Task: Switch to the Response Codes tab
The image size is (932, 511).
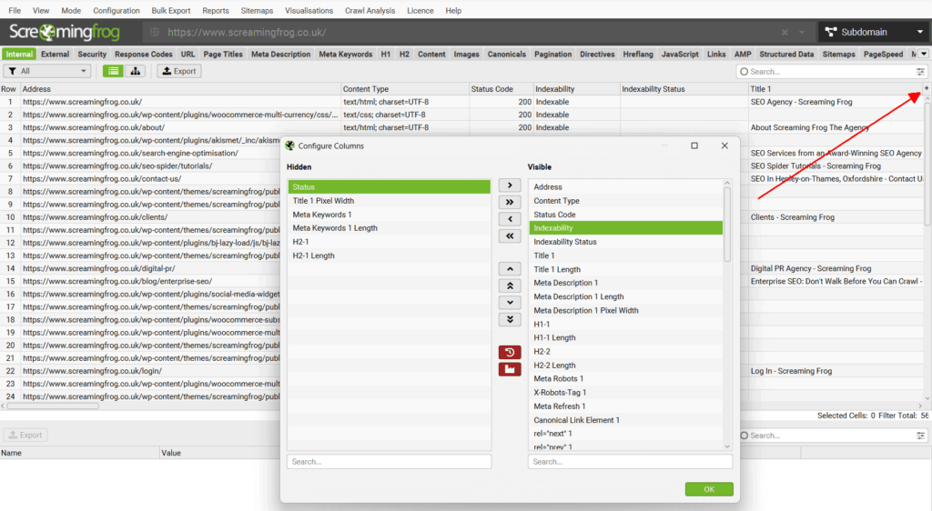Action: 143,54
